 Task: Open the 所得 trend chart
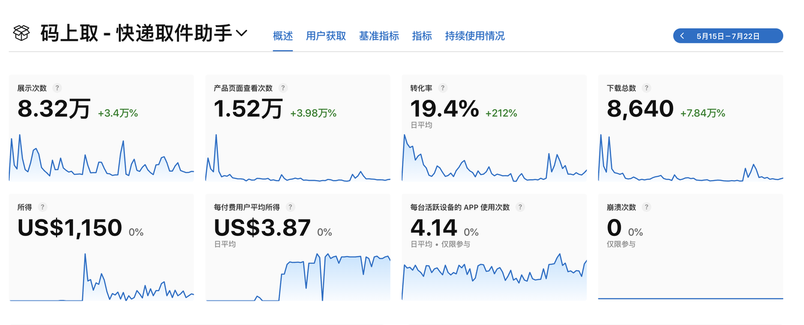click(102, 277)
